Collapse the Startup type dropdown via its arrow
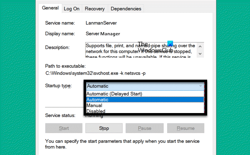Viewport: 250px width, 155px height. click(200, 86)
